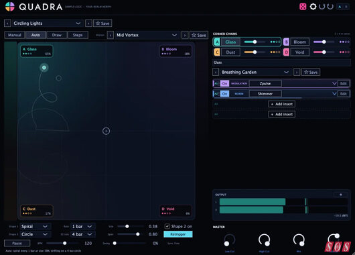Save the Breathing Garden chain preset
The image size is (355, 255).
[311, 72]
